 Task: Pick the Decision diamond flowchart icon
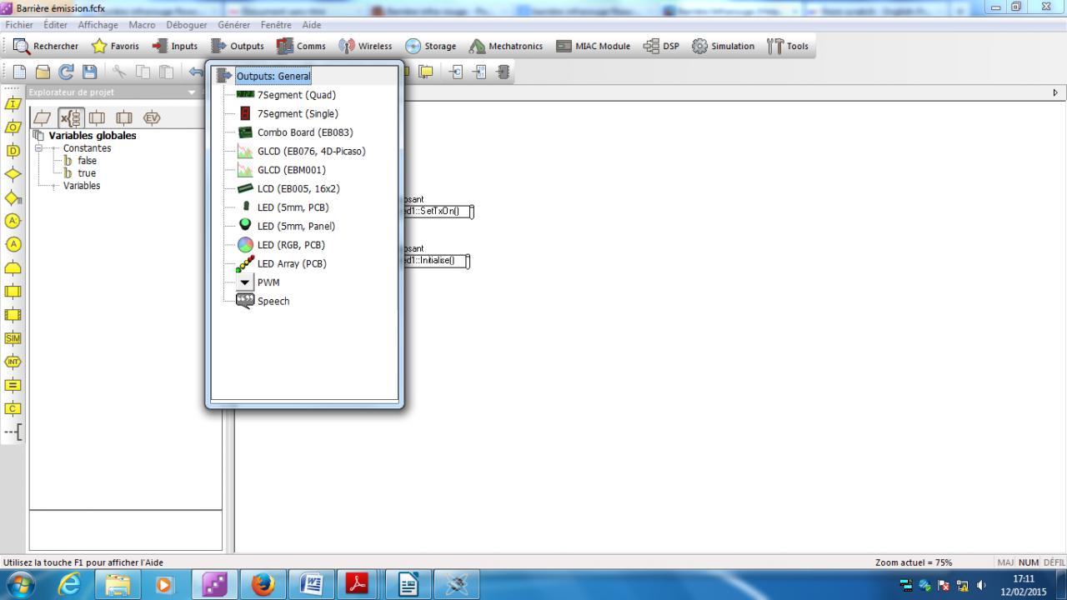pyautogui.click(x=13, y=174)
